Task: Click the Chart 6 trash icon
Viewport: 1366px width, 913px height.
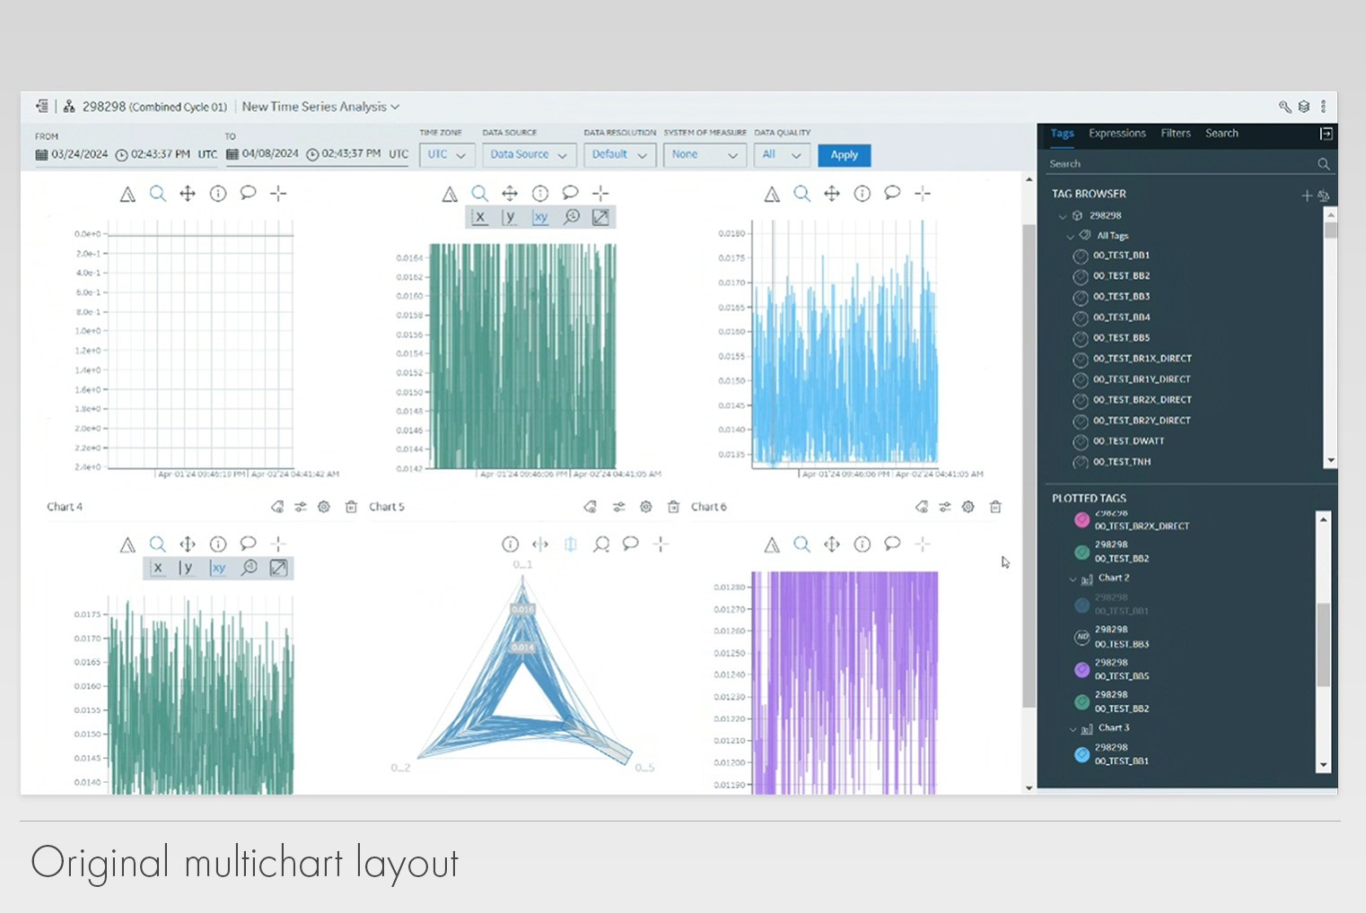Action: pyautogui.click(x=995, y=507)
